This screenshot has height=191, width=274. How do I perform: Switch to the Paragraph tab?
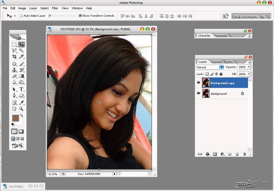click(221, 36)
